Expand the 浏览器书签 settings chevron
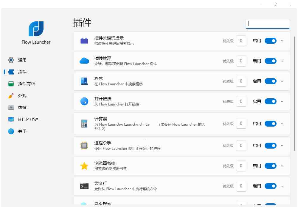298x208 pixels. (x=282, y=166)
